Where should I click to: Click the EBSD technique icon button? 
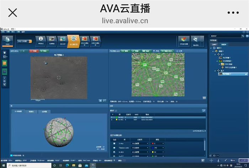pos(7,40)
